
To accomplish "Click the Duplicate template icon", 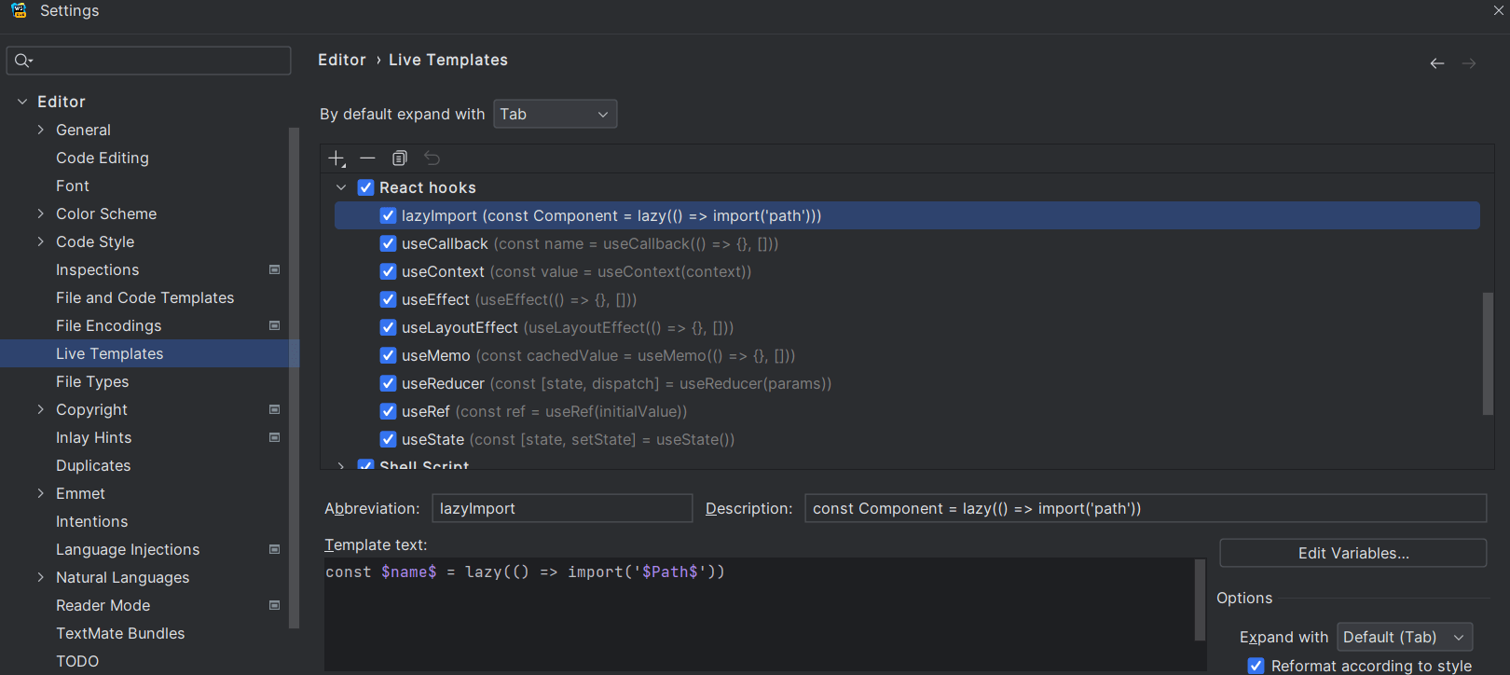I will tap(400, 158).
